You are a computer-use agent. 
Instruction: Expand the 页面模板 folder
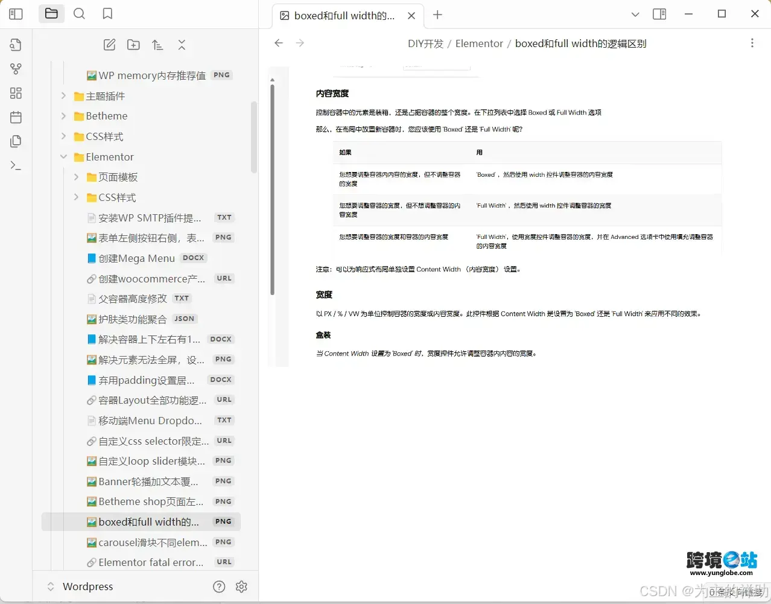[76, 177]
